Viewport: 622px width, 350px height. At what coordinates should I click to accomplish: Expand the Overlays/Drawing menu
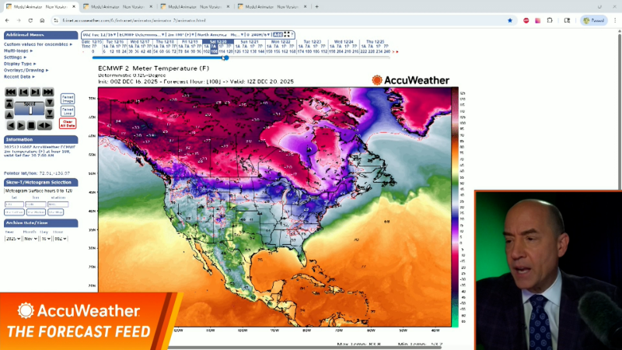coord(26,70)
